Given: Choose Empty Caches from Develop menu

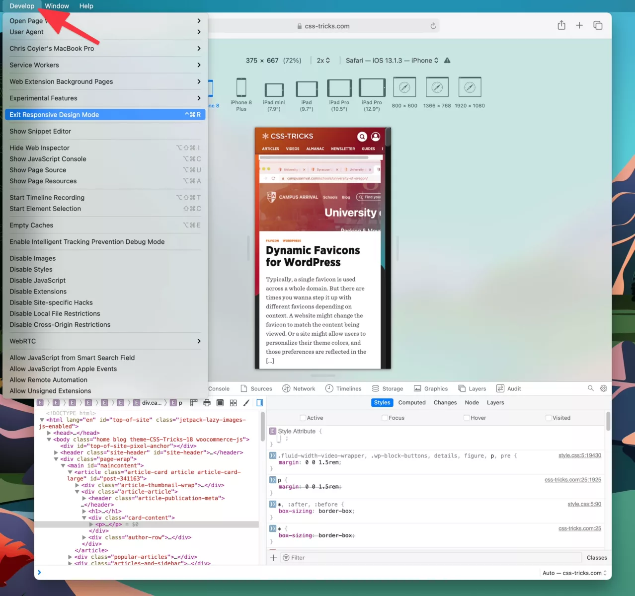Looking at the screenshot, I should pos(105,225).
